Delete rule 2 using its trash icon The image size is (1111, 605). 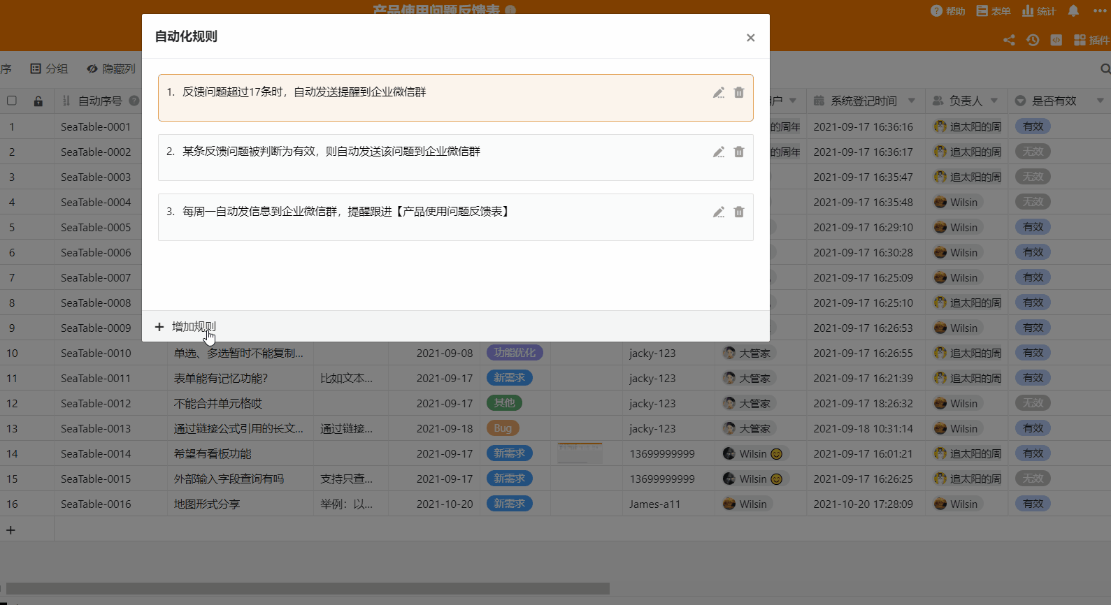pos(739,152)
